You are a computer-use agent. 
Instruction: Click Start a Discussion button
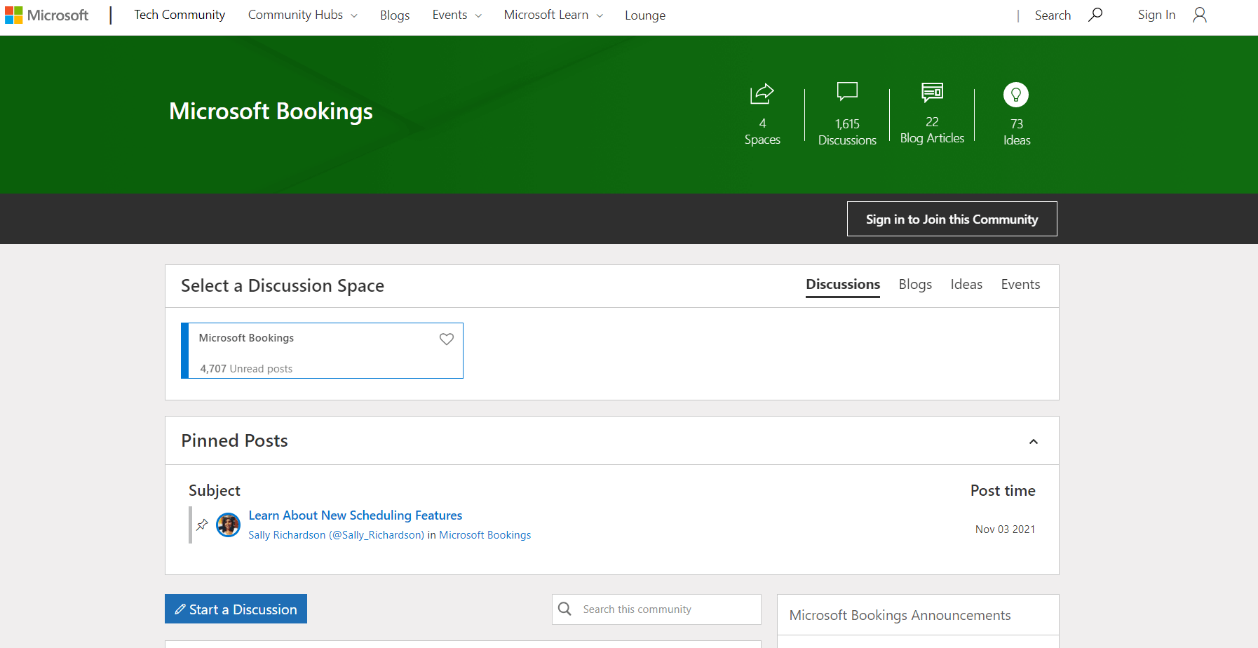point(236,609)
